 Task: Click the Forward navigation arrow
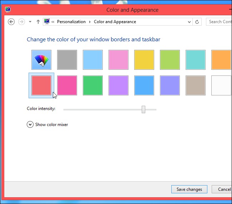coord(21,22)
